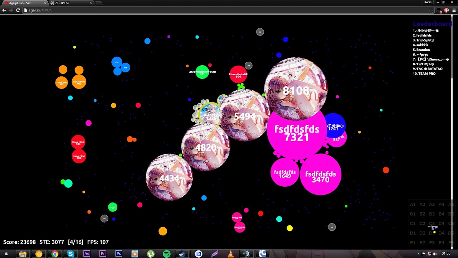Open the Action Center flag icon
This screenshot has height=258, width=458.
424,254
